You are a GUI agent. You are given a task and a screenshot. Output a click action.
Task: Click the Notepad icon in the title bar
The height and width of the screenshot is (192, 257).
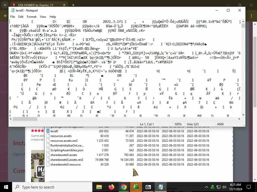pyautogui.click(x=13, y=10)
